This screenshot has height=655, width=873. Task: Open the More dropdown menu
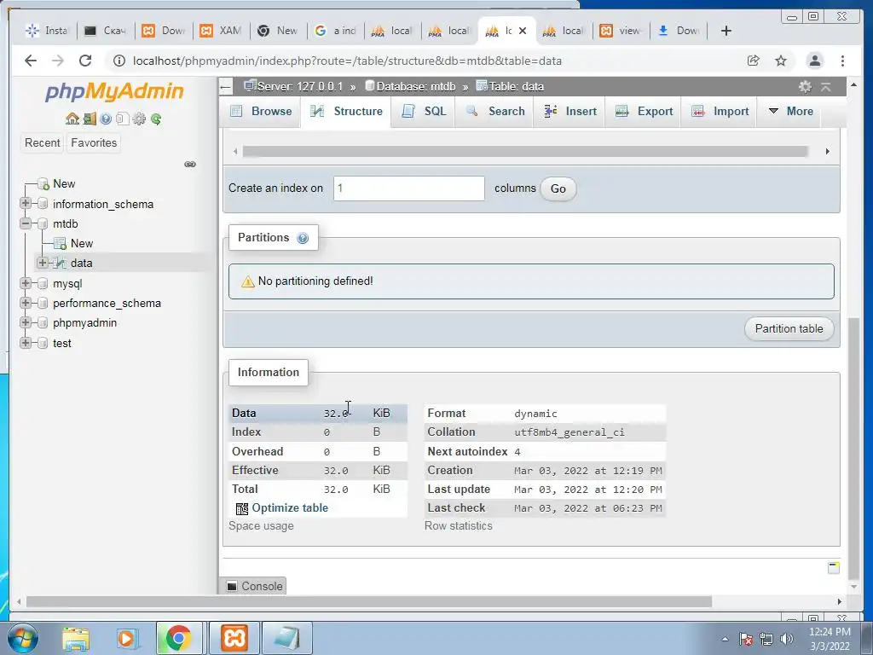pyautogui.click(x=790, y=112)
